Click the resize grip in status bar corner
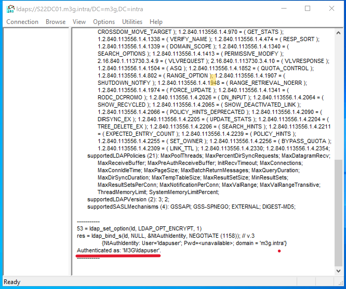This screenshot has width=346, height=289. pos(341,283)
